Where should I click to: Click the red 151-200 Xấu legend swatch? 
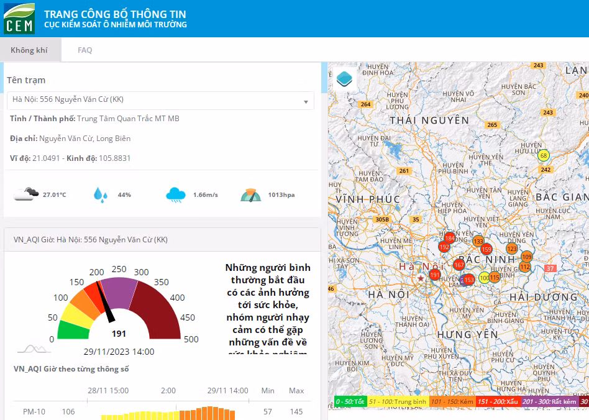pos(498,401)
